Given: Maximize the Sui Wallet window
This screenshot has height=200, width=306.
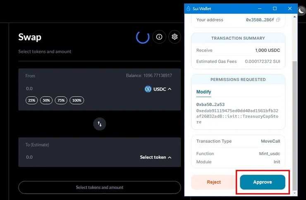Looking at the screenshot, I should 275,9.
